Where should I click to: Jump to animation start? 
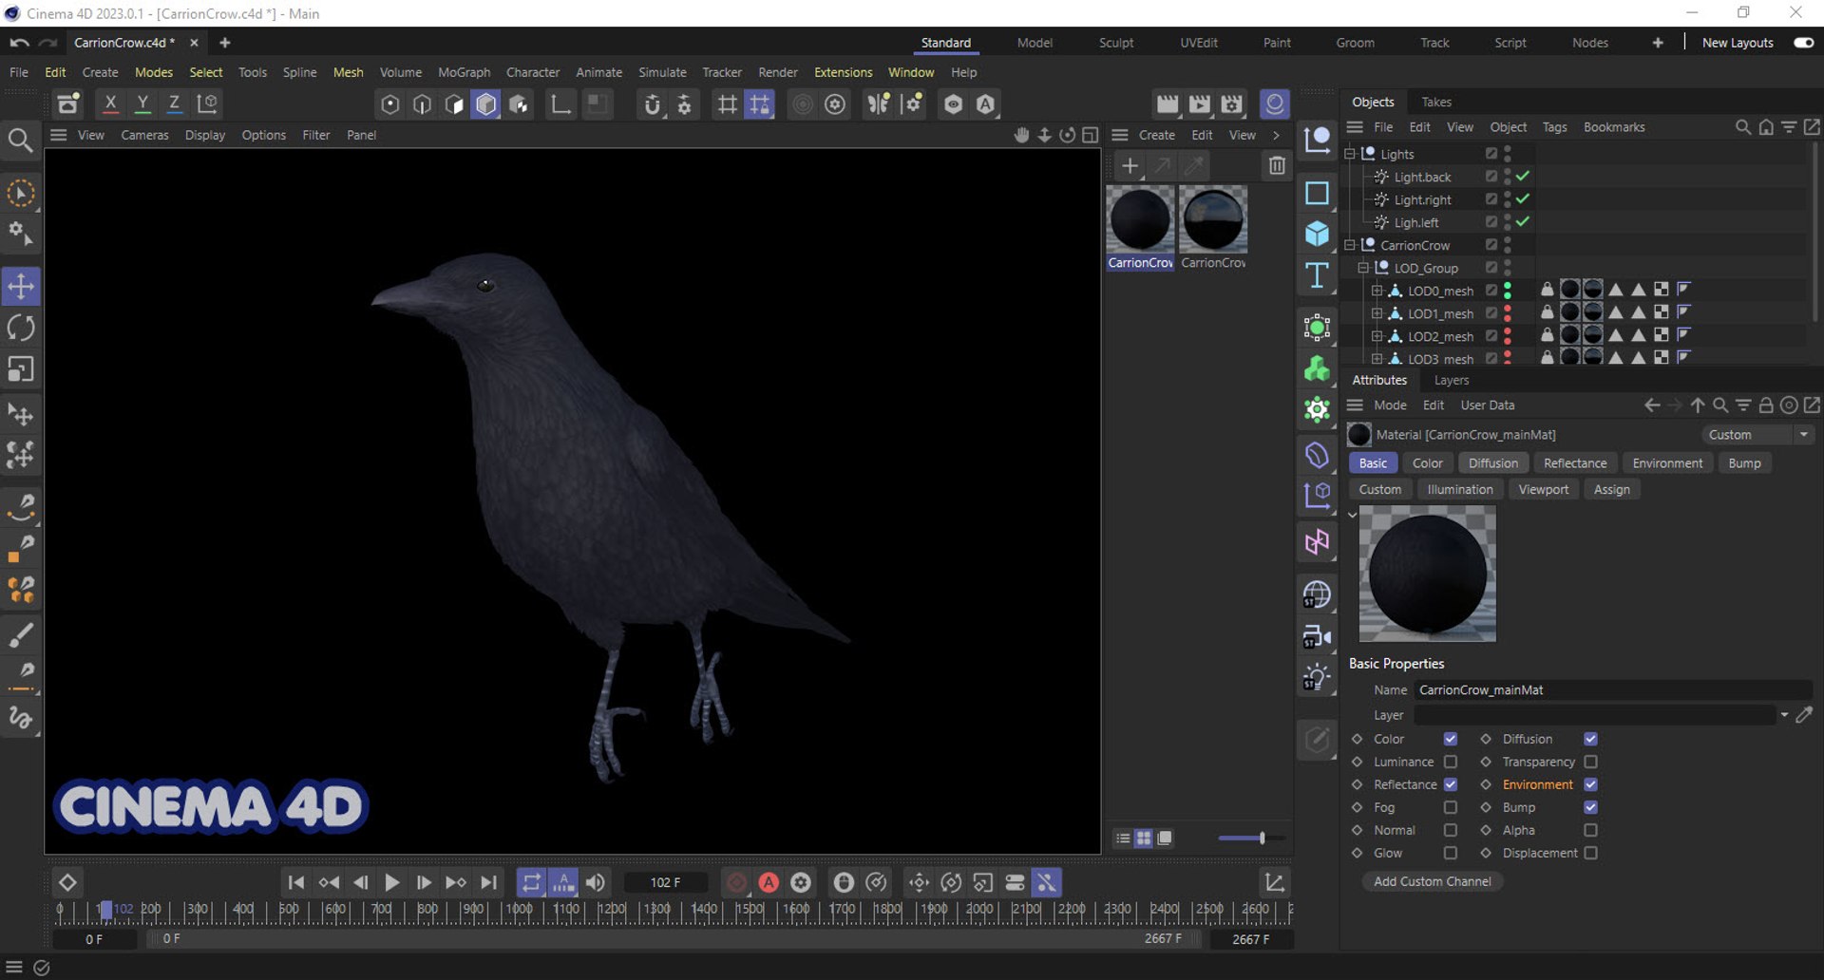point(295,882)
